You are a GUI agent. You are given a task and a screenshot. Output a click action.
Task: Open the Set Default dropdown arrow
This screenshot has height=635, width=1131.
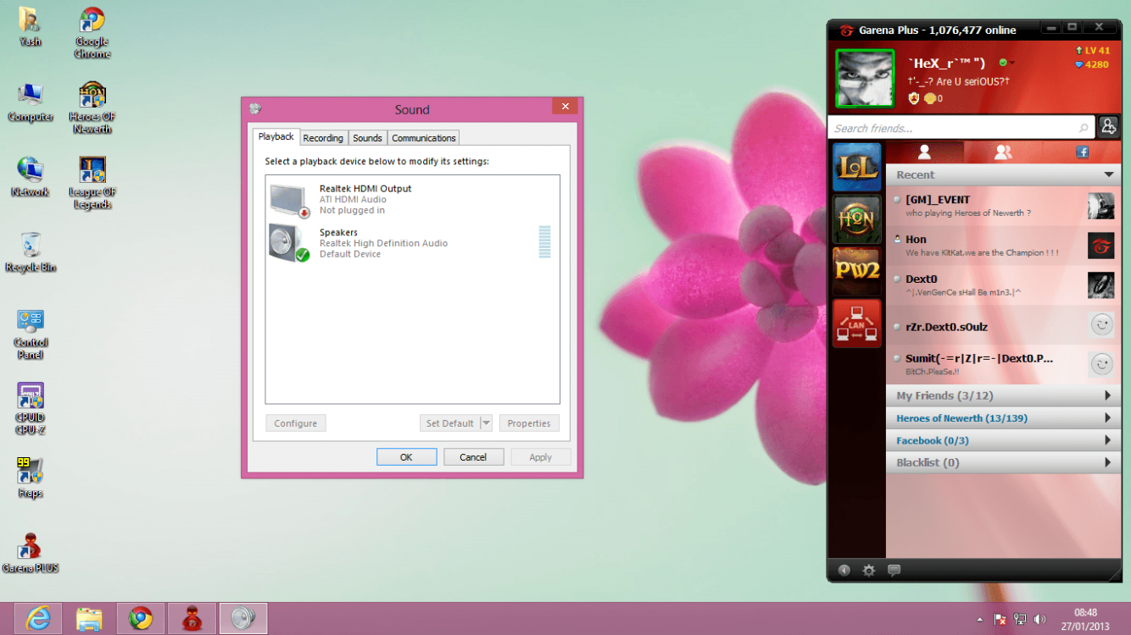coord(486,423)
